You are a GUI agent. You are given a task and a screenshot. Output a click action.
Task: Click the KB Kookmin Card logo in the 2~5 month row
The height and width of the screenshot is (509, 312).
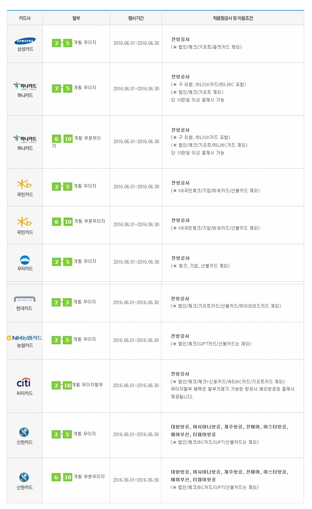tap(25, 184)
